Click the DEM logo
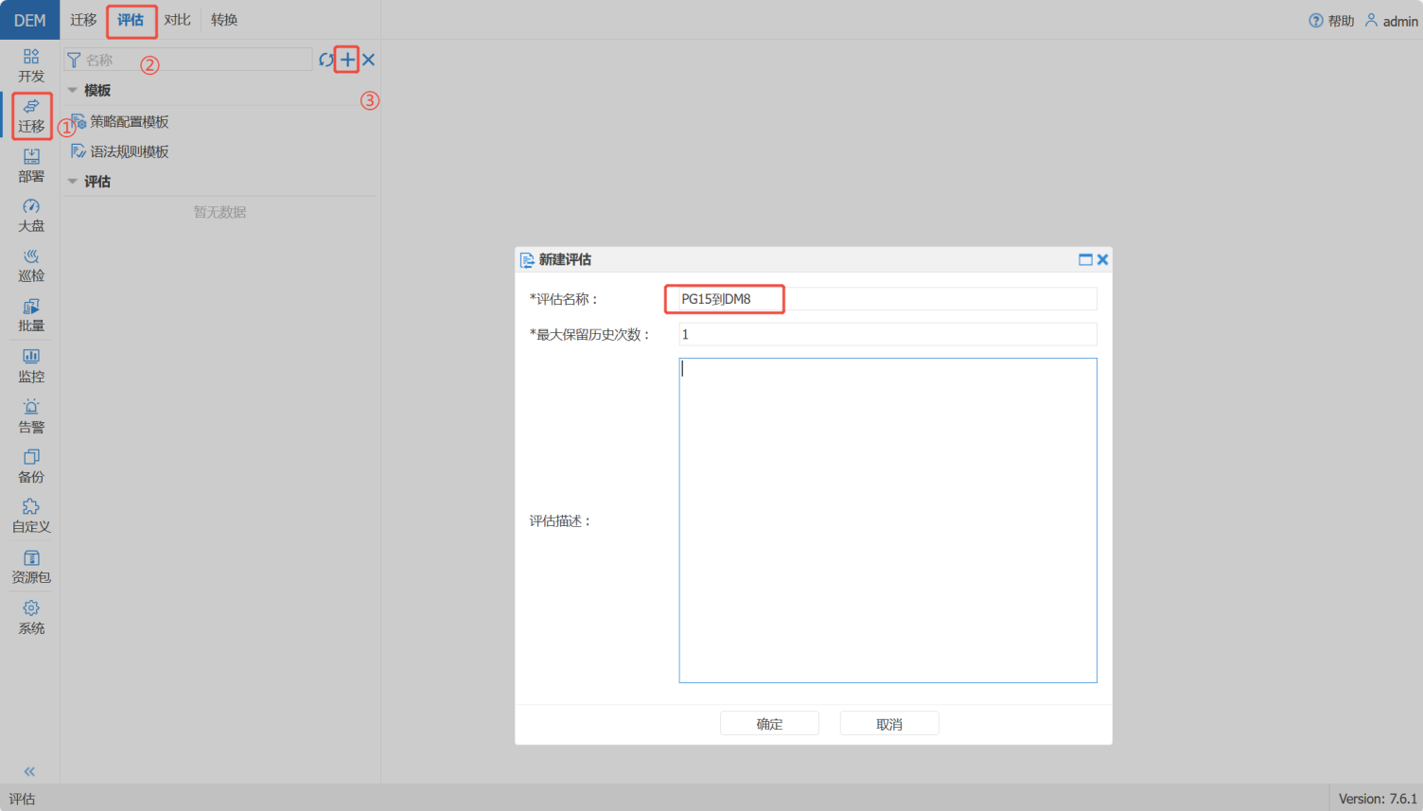1423x811 pixels. click(30, 20)
